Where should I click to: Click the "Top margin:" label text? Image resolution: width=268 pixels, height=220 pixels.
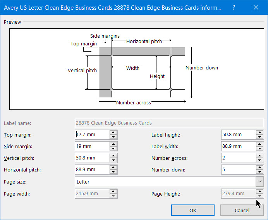point(17,135)
